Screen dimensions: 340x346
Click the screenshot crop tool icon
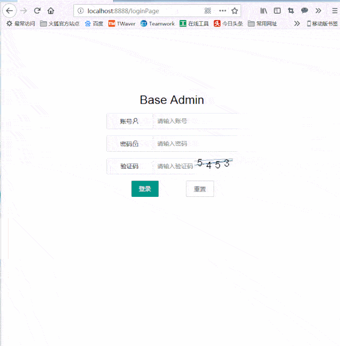point(291,11)
